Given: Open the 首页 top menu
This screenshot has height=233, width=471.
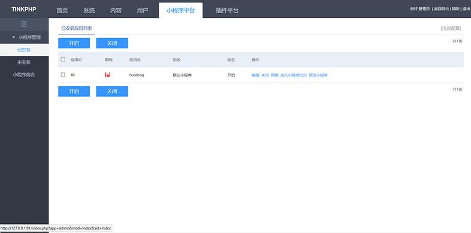Looking at the screenshot, I should tap(62, 10).
